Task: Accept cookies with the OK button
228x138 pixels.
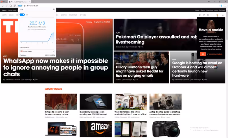Action: tap(203, 54)
